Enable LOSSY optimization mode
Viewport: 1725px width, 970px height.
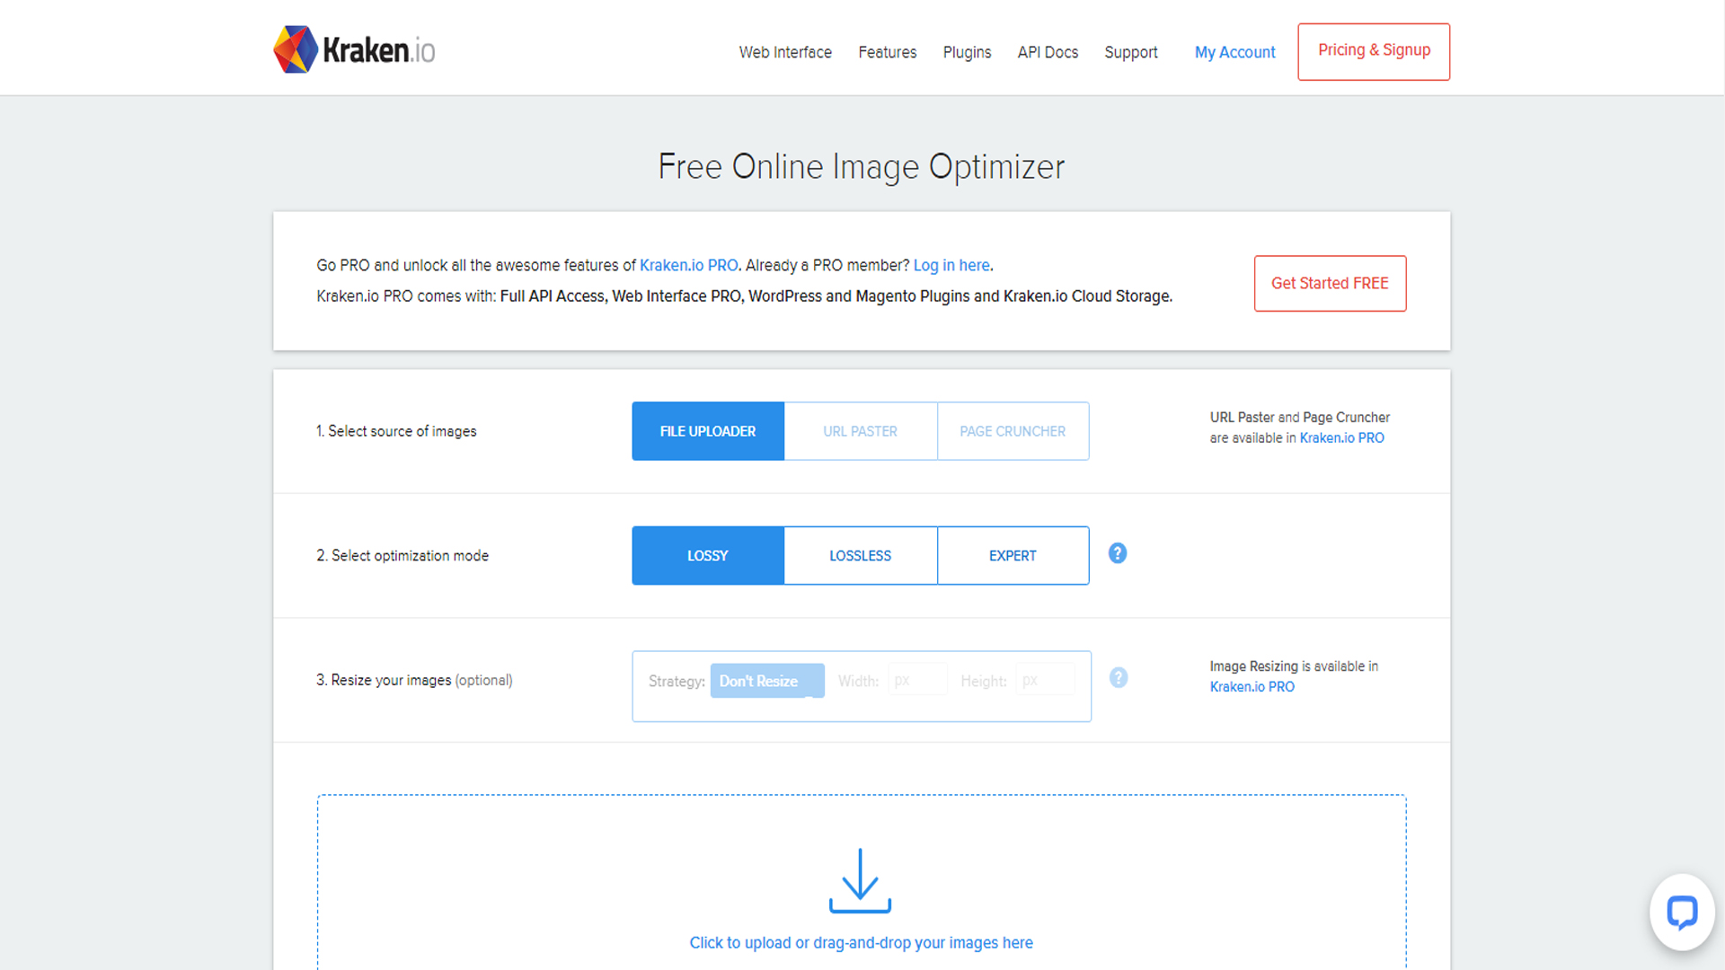click(x=707, y=555)
